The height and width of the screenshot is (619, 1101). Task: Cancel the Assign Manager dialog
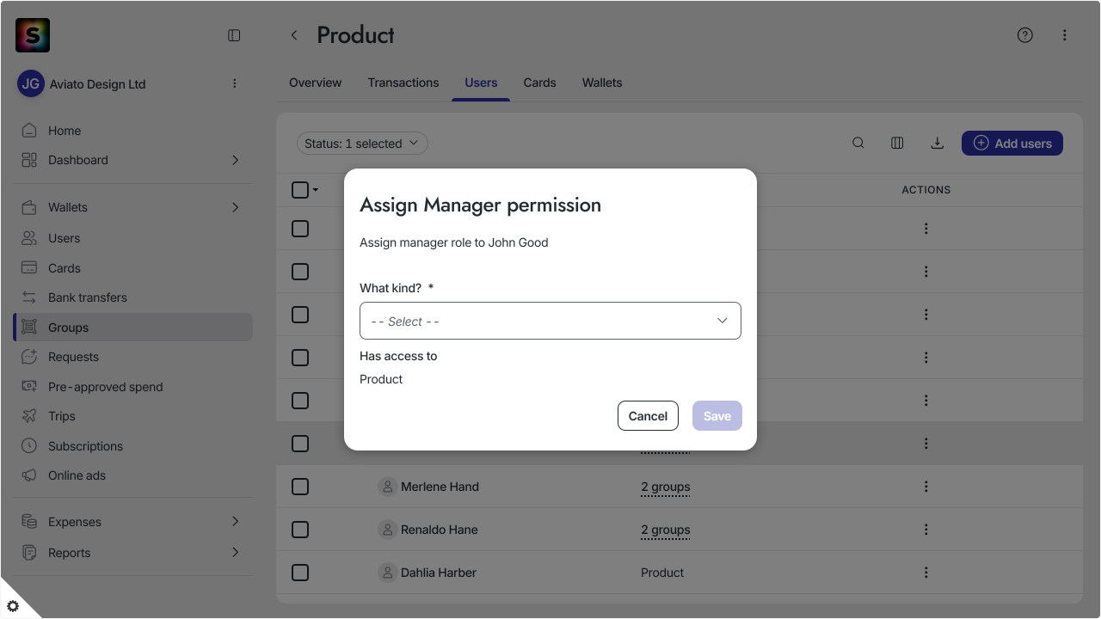648,416
